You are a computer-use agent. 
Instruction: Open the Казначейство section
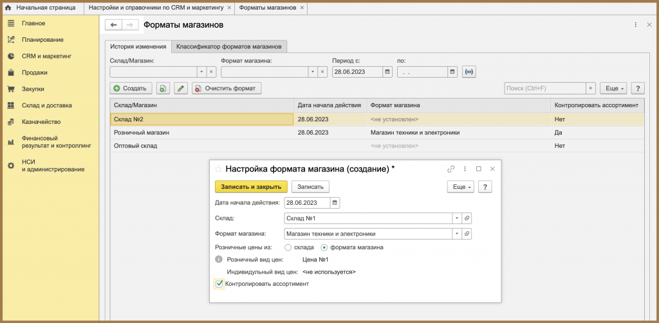[41, 122]
